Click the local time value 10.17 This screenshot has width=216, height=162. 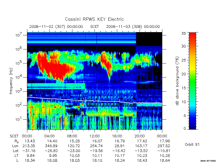point(120,156)
